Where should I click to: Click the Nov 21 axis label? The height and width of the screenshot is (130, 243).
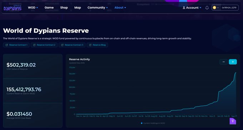(x=212, y=116)
